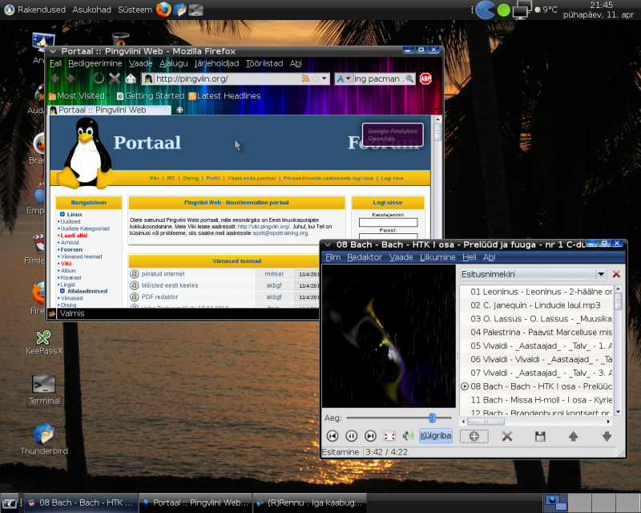This screenshot has height=513, width=641.
Task: Open Totem Liikumine menu
Action: click(437, 257)
